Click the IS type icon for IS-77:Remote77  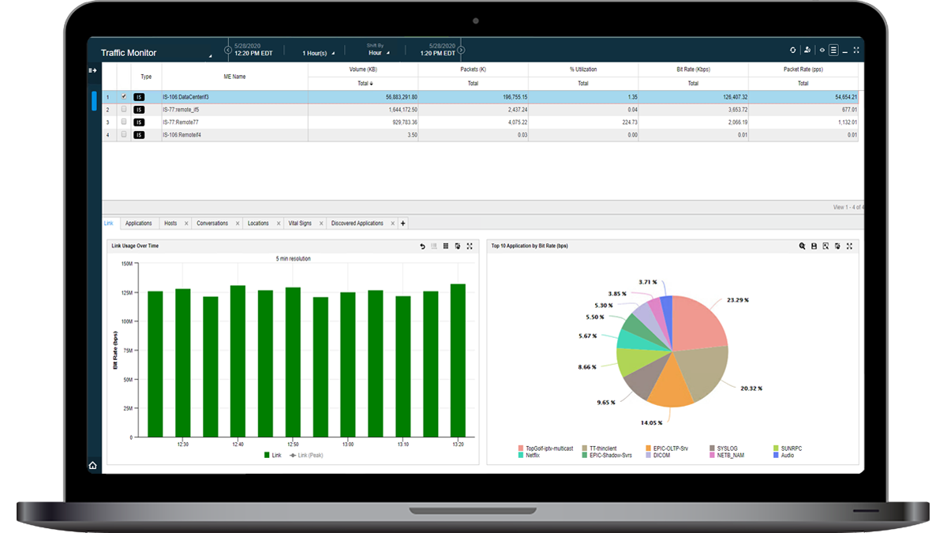pos(139,122)
